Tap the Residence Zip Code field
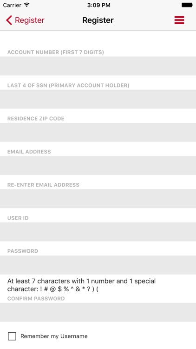Screen dimensions: 196x349 [x=98, y=132]
